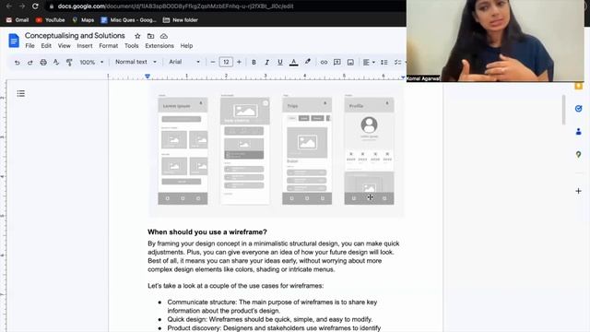Click the font size field showing 12
590x332 pixels.
(x=226, y=62)
